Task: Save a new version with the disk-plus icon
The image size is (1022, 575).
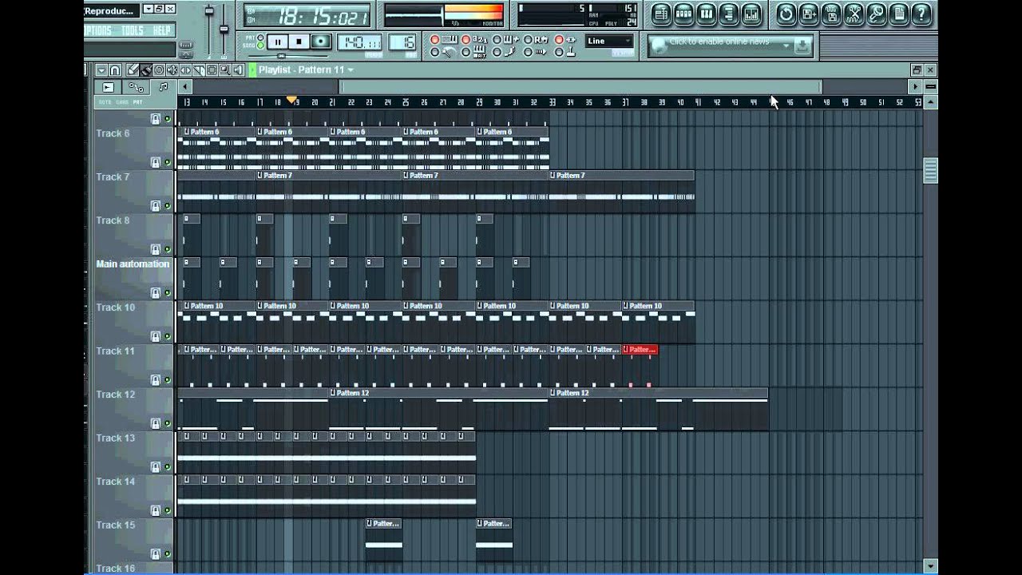Action: [809, 14]
